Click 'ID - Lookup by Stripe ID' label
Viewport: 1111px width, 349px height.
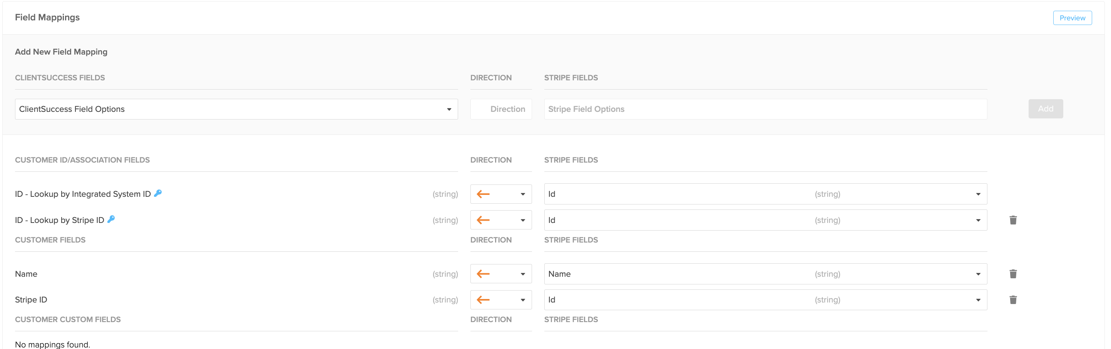coord(60,220)
